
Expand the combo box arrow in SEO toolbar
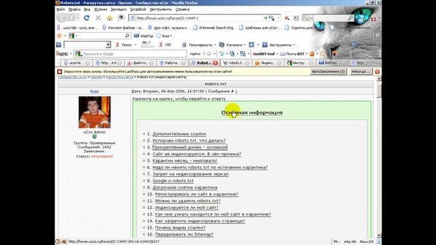pyautogui.click(x=108, y=45)
